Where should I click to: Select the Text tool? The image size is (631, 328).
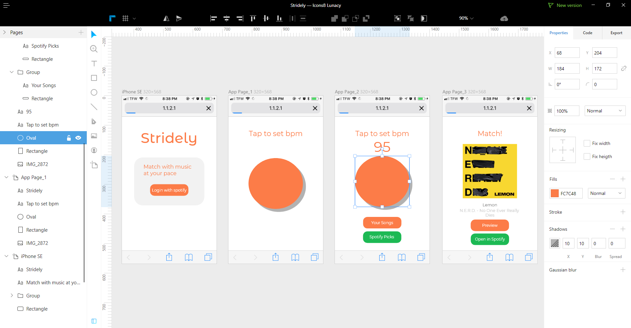(94, 63)
